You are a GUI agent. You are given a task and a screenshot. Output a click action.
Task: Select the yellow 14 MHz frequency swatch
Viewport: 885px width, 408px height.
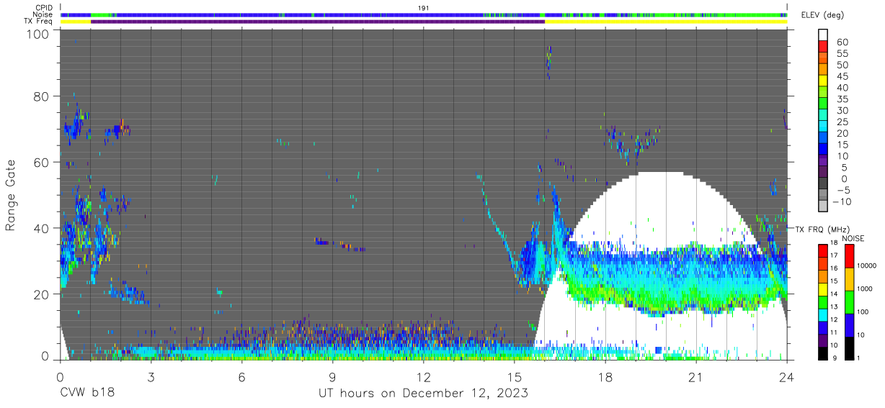pyautogui.click(x=824, y=288)
